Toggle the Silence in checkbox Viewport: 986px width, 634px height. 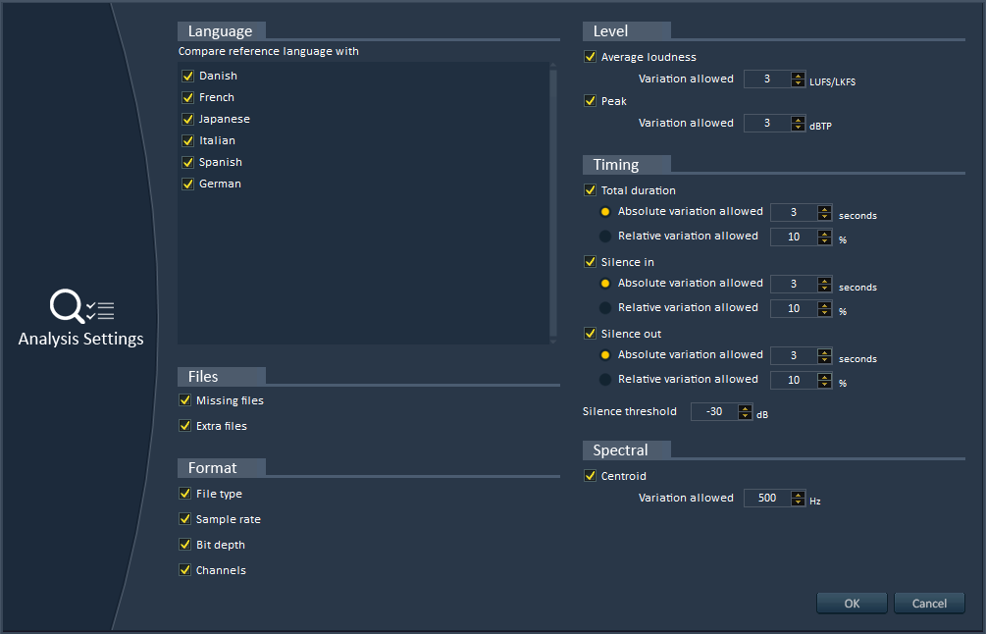(590, 262)
